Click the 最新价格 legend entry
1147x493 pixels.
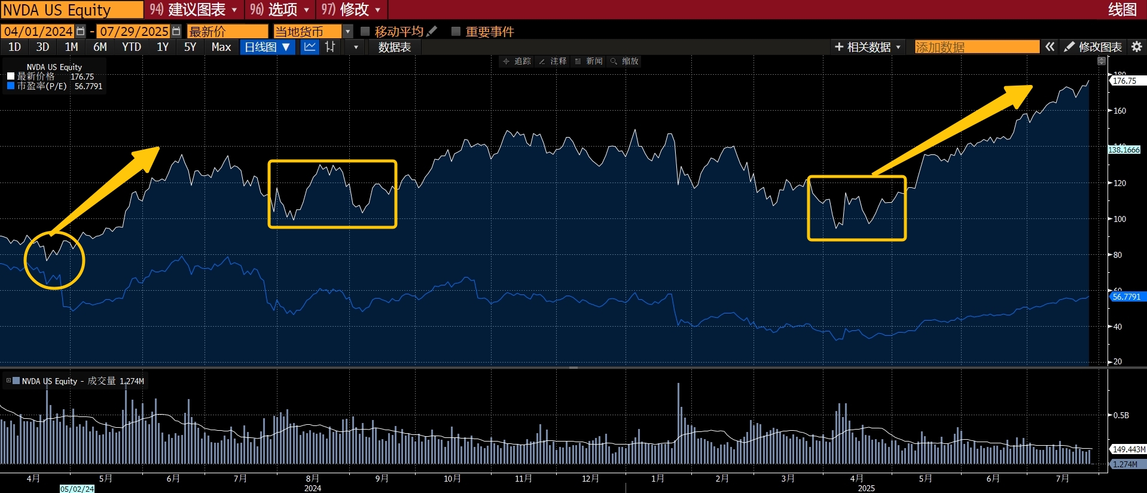click(x=36, y=76)
